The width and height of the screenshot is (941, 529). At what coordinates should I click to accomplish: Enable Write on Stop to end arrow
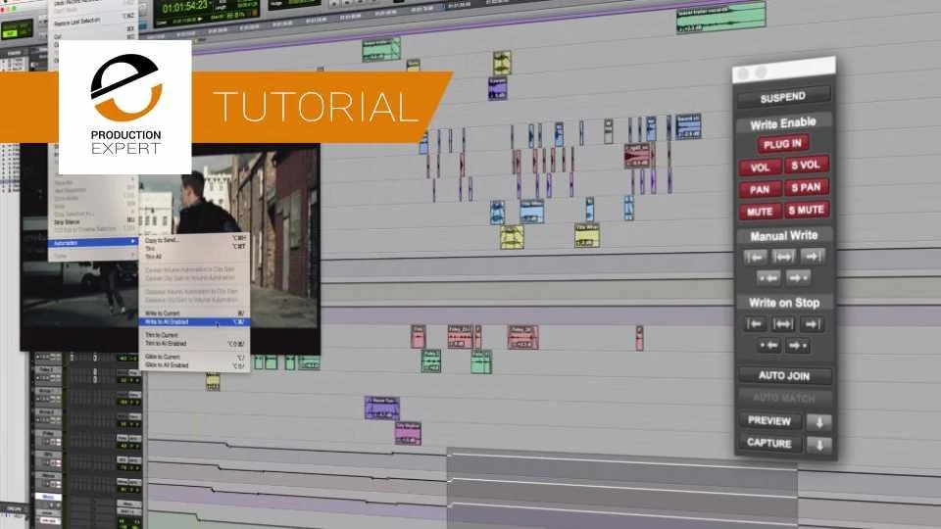(x=812, y=324)
